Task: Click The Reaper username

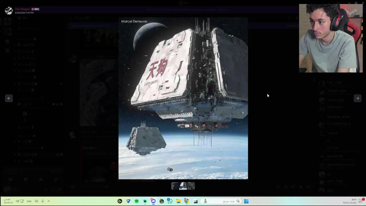Action: coord(22,9)
